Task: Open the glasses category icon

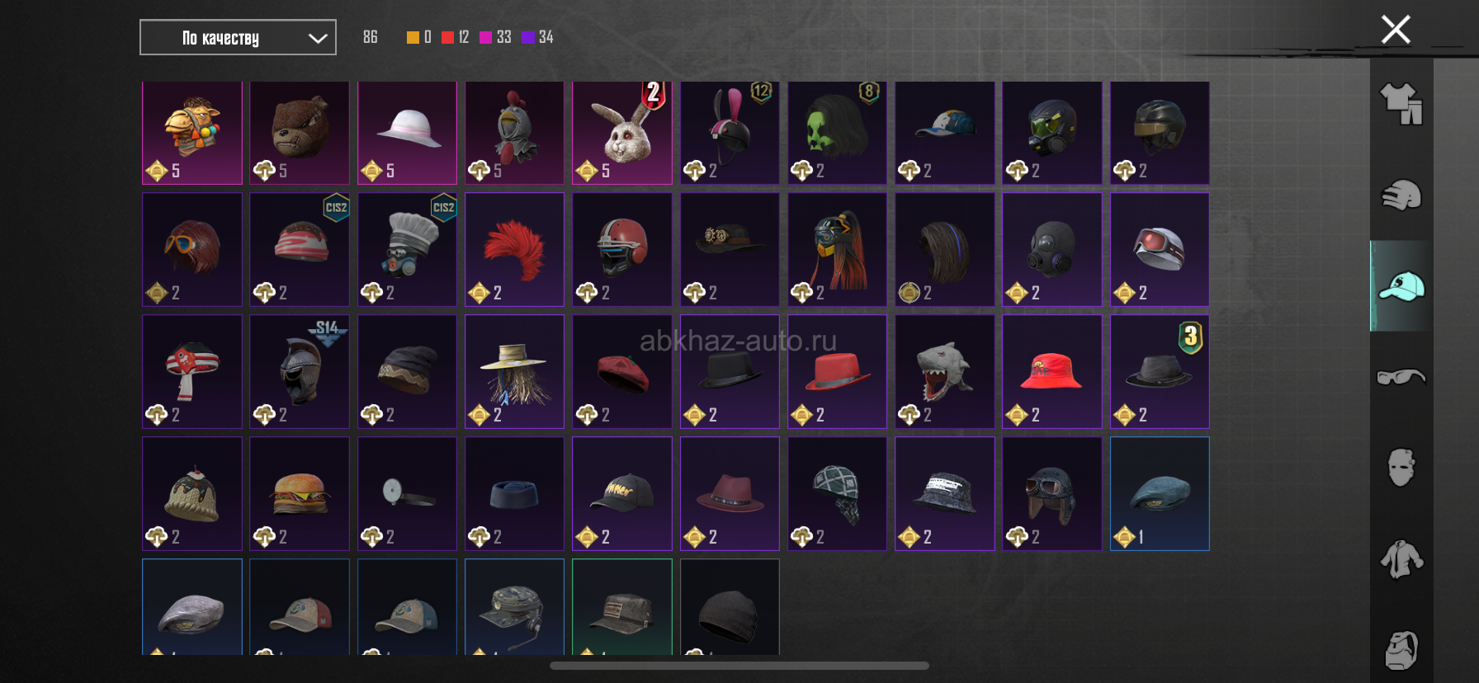Action: click(x=1401, y=377)
